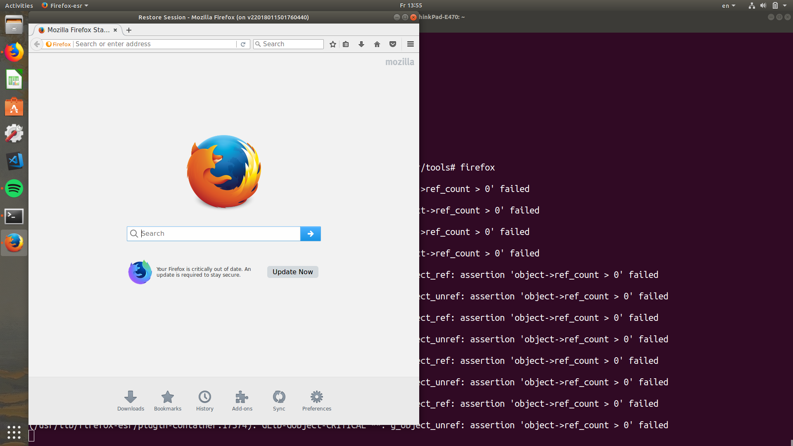Click the Update Now button

[x=292, y=272]
